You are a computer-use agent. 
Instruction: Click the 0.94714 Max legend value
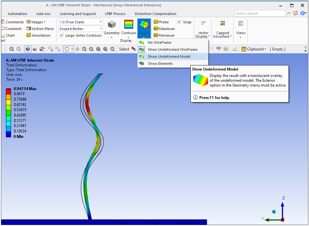coord(25,89)
